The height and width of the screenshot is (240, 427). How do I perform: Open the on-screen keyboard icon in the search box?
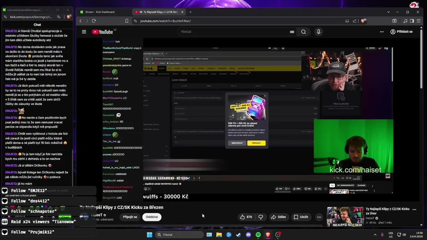[x=292, y=32]
